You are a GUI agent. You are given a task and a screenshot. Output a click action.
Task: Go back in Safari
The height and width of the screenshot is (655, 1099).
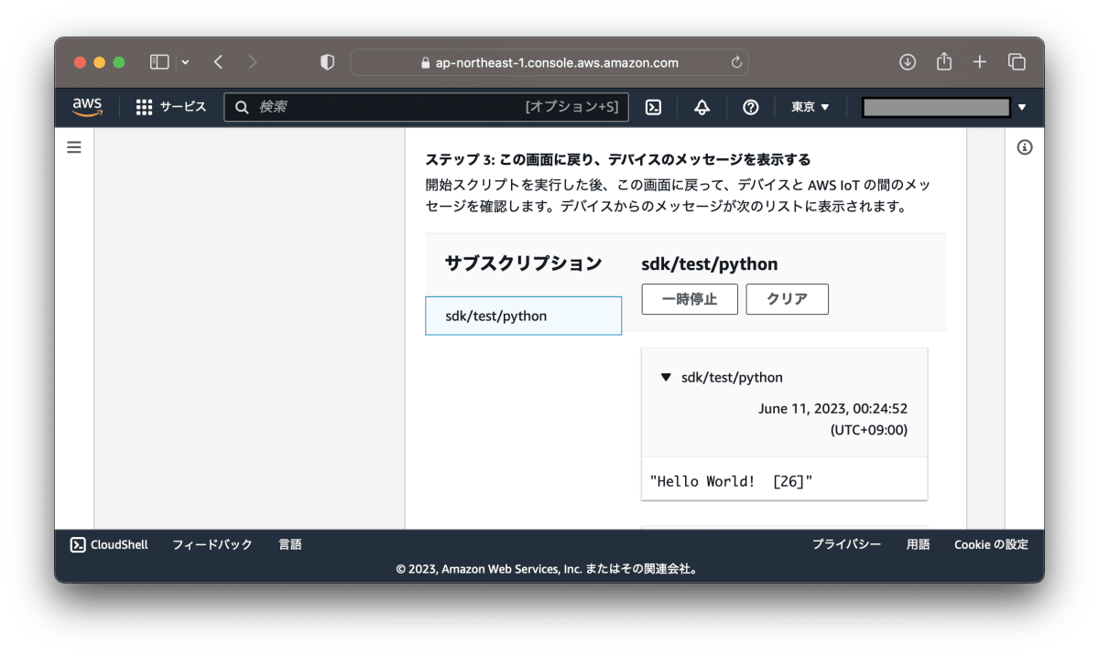[x=218, y=61]
